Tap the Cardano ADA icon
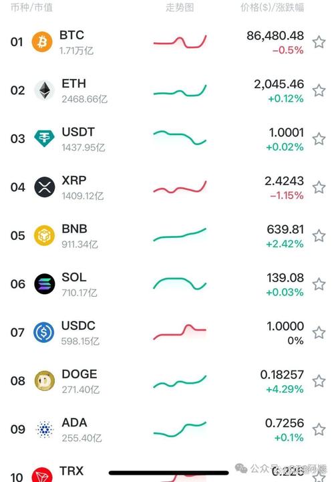The image size is (334, 482). pyautogui.click(x=45, y=429)
